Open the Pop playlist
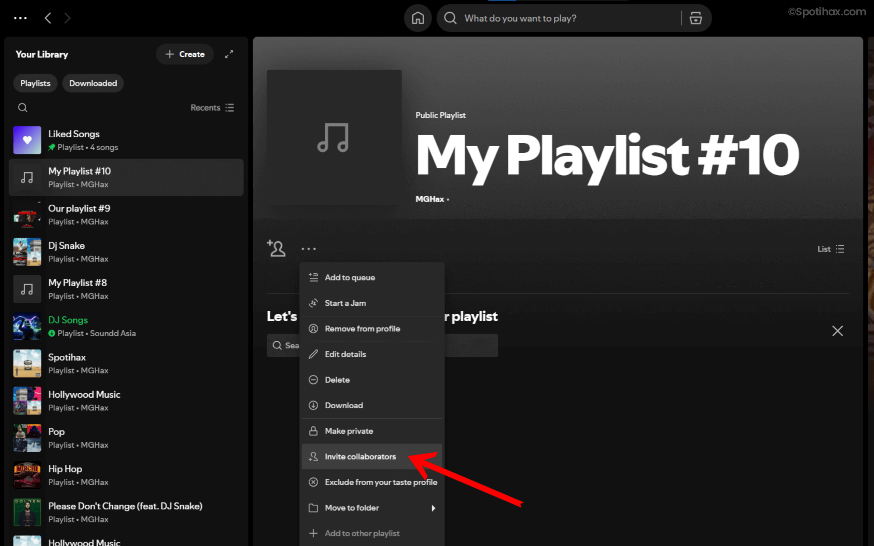This screenshot has width=874, height=546. 126,438
